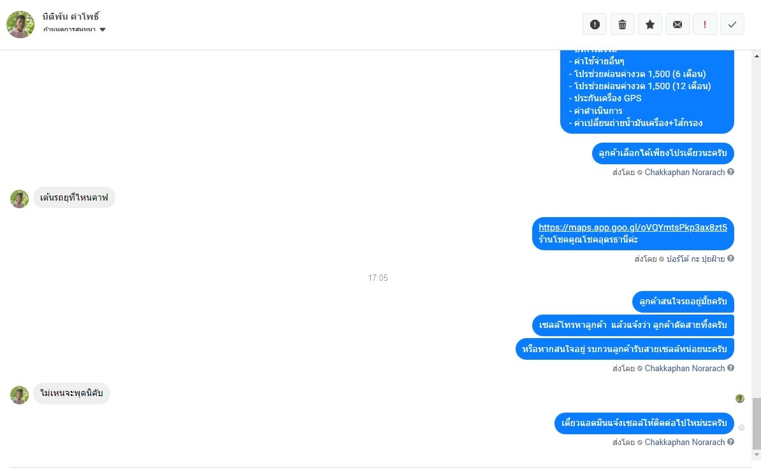Screen dimensions: 761x468
Task: Flag conversation with red exclamation icon
Action: pos(705,24)
